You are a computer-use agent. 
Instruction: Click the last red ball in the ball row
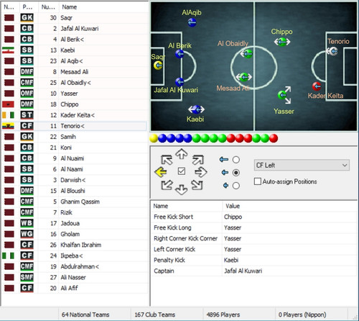point(274,138)
